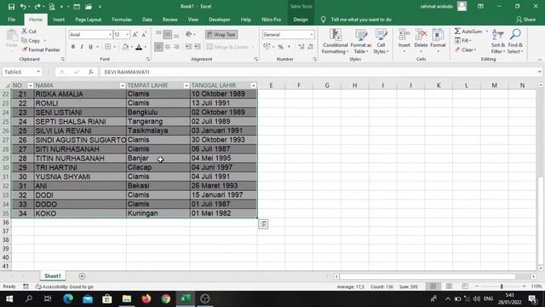This screenshot has width=545, height=307.
Task: Toggle Align Right alignment
Action: [176, 47]
